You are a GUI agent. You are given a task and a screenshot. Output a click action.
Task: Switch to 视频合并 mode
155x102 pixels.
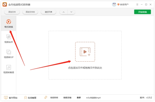tap(9, 39)
